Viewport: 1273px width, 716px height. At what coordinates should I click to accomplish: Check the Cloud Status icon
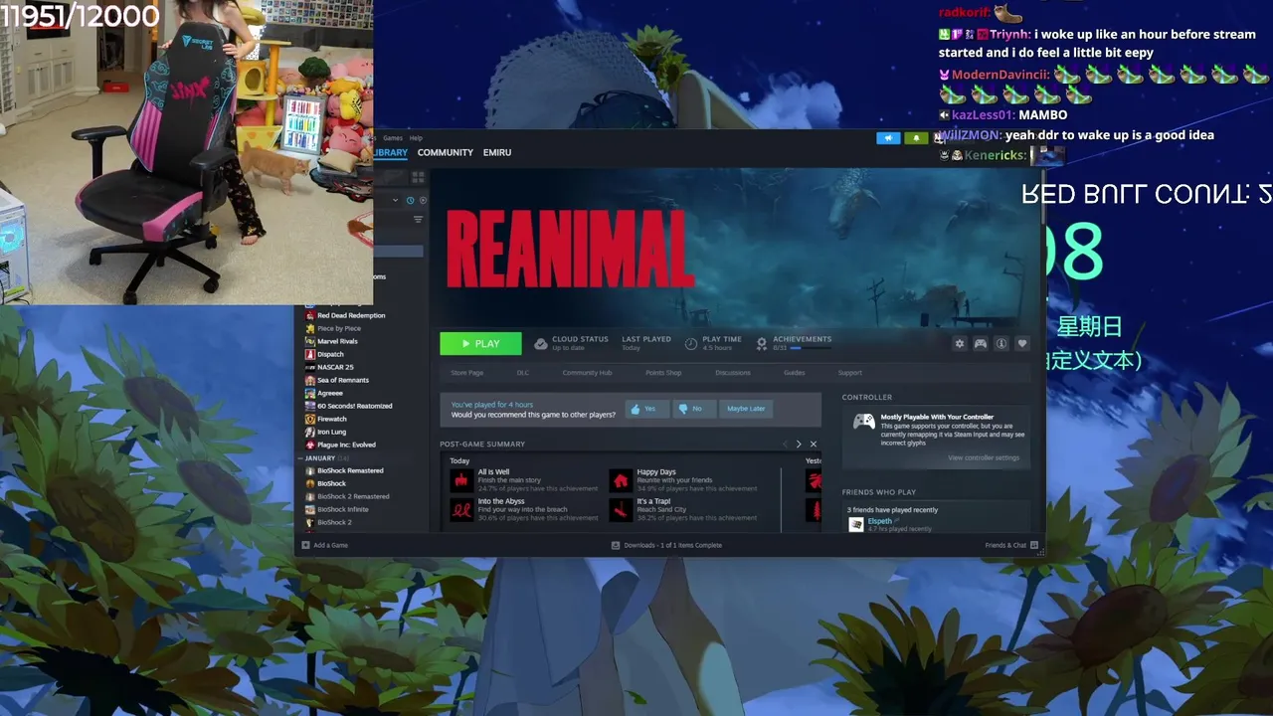point(540,343)
